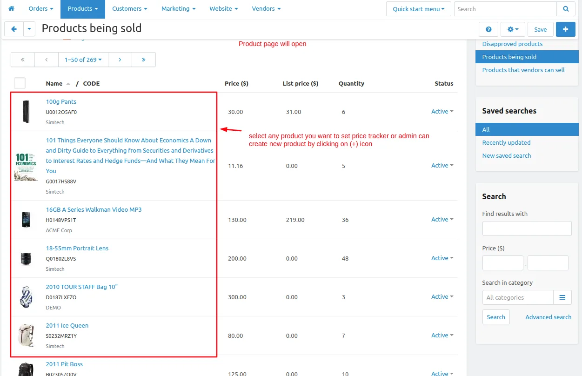The width and height of the screenshot is (582, 376).
Task: Change status of 101 Things Economics book
Action: pos(442,165)
